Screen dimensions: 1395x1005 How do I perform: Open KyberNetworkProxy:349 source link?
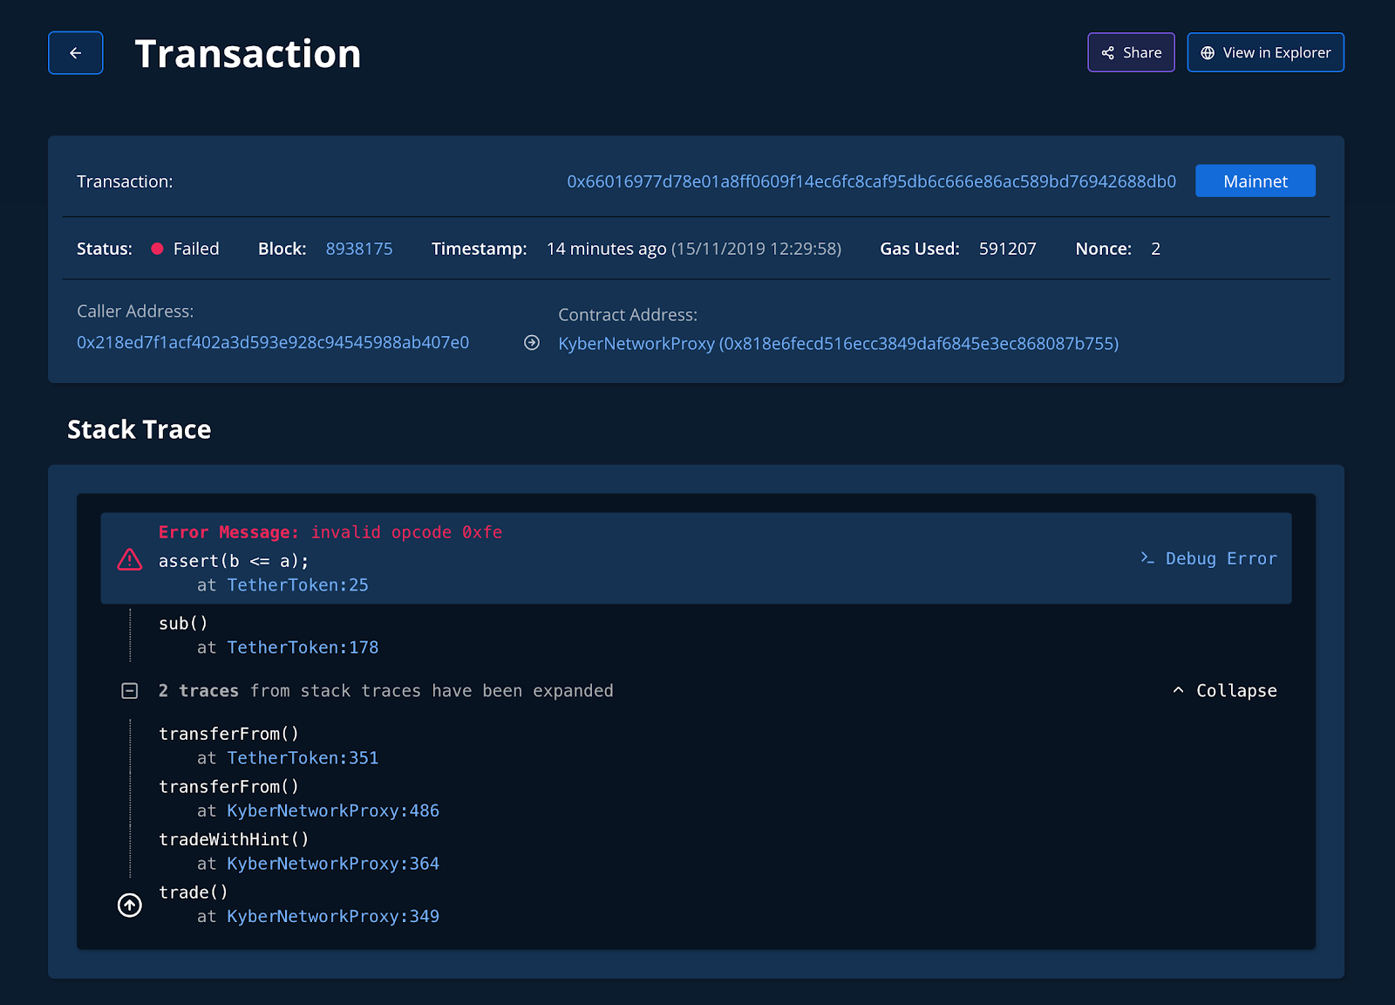click(333, 917)
